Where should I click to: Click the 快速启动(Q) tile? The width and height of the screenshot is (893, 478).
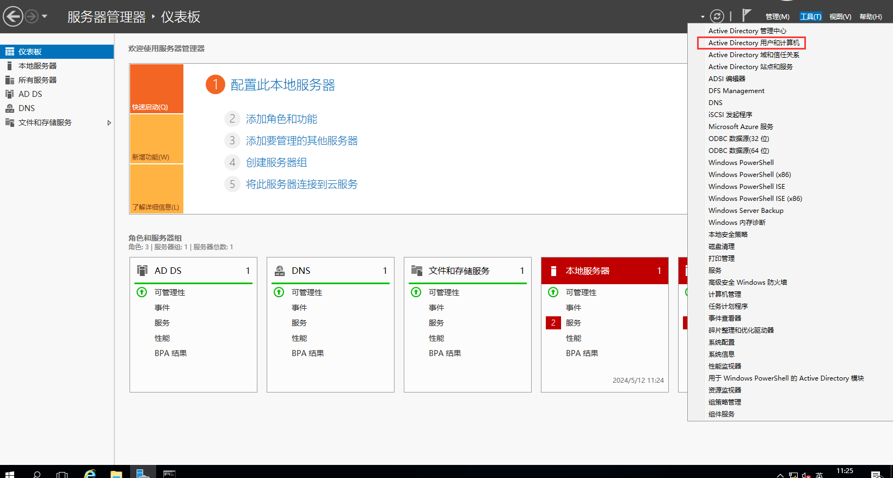point(157,89)
